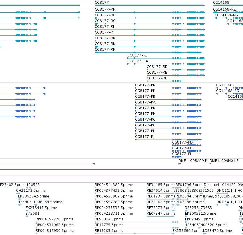Screen dimensions: 243x235
Task: Choose the CG8177-RF transcript
Action: tap(105, 50)
